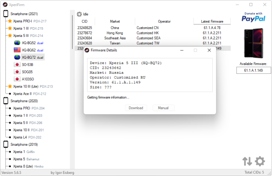The width and height of the screenshot is (272, 176).
Task: Select Xperia 1 III PDX-215 tree item
Action: pyautogui.click(x=28, y=28)
